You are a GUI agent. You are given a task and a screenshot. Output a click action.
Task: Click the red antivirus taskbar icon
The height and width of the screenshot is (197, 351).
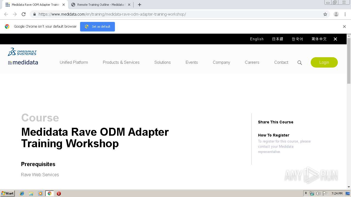(x=59, y=193)
